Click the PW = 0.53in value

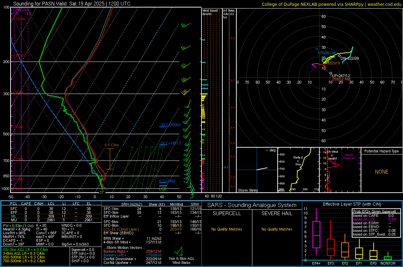click(18, 225)
